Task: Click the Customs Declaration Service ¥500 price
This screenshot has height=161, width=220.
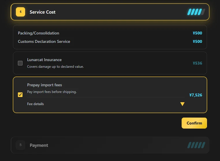Action: click(197, 41)
